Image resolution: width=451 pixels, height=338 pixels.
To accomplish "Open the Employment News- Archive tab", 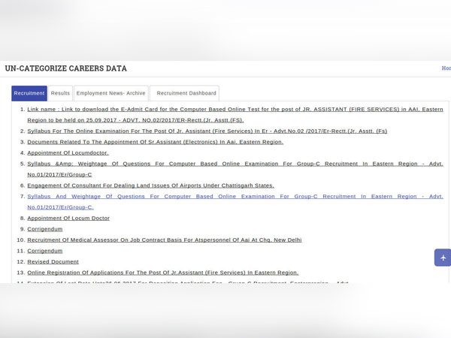I will [x=110, y=93].
